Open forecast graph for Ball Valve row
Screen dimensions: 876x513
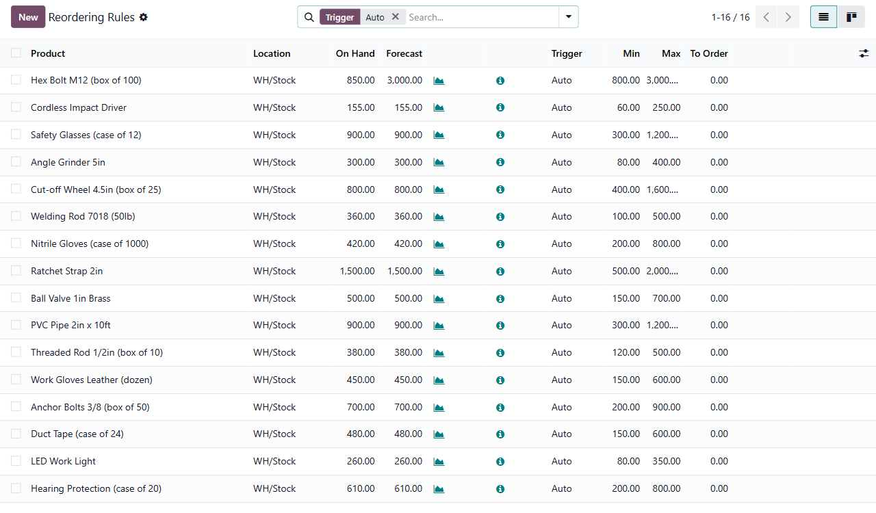pos(439,299)
